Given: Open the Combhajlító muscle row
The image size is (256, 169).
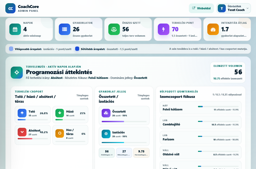Looking at the screenshot, I should point(200,122).
